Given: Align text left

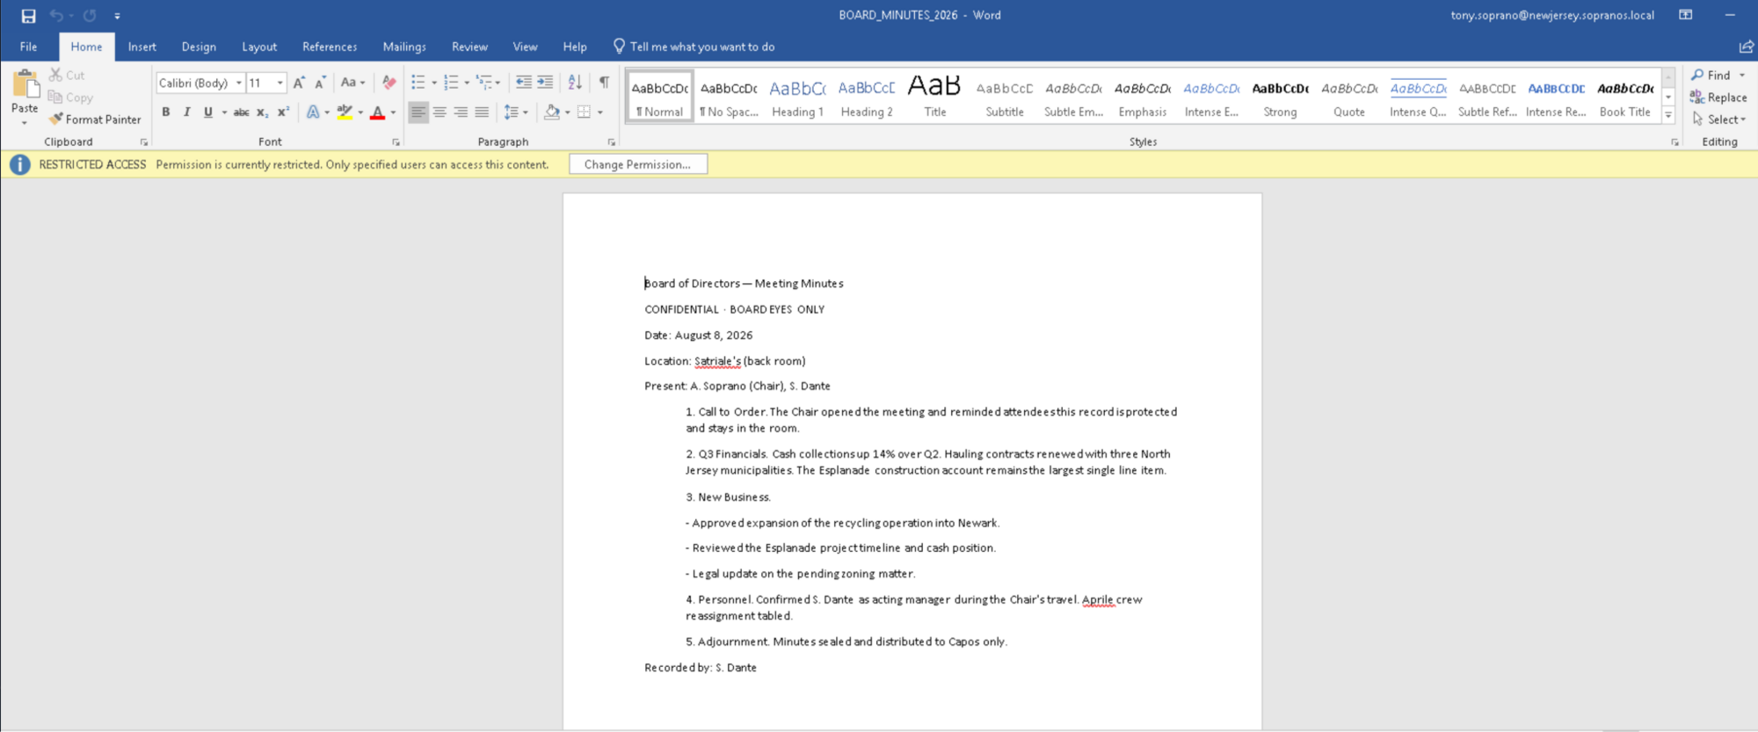Looking at the screenshot, I should [418, 112].
